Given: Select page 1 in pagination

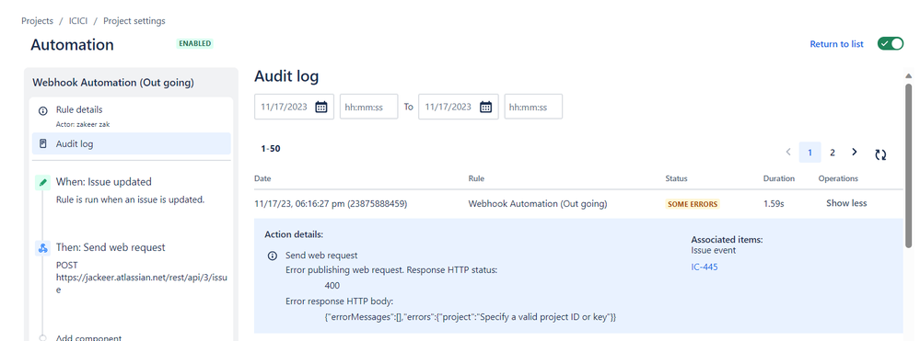Looking at the screenshot, I should pos(809,153).
